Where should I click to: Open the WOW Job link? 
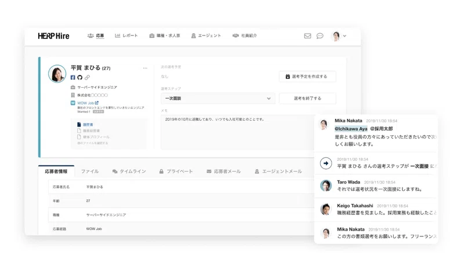85,103
